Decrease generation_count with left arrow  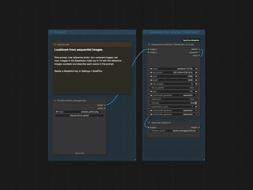151,107
